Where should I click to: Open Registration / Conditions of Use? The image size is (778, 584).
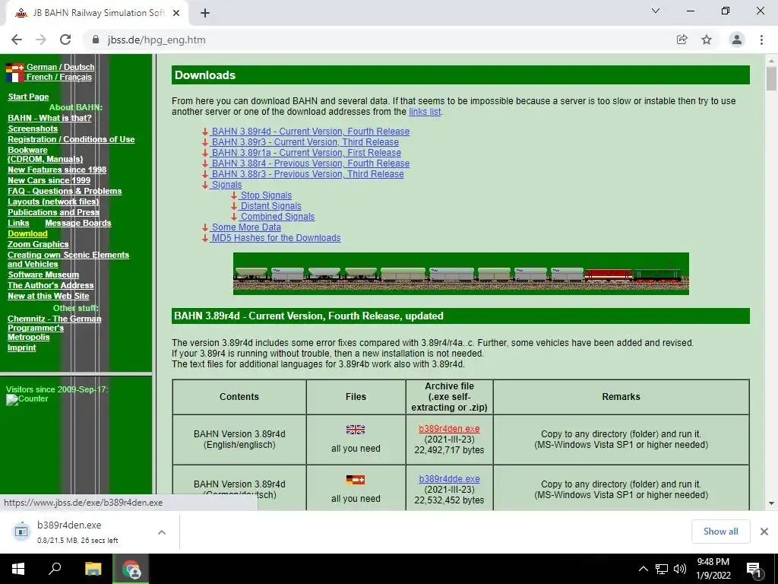[71, 140]
